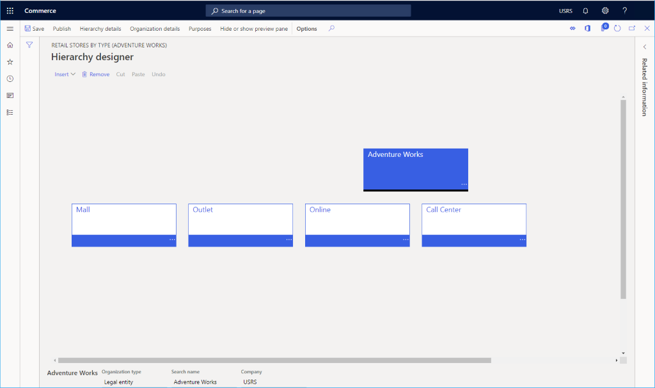Open Favorites star icon in sidebar
This screenshot has width=655, height=388.
tap(10, 62)
